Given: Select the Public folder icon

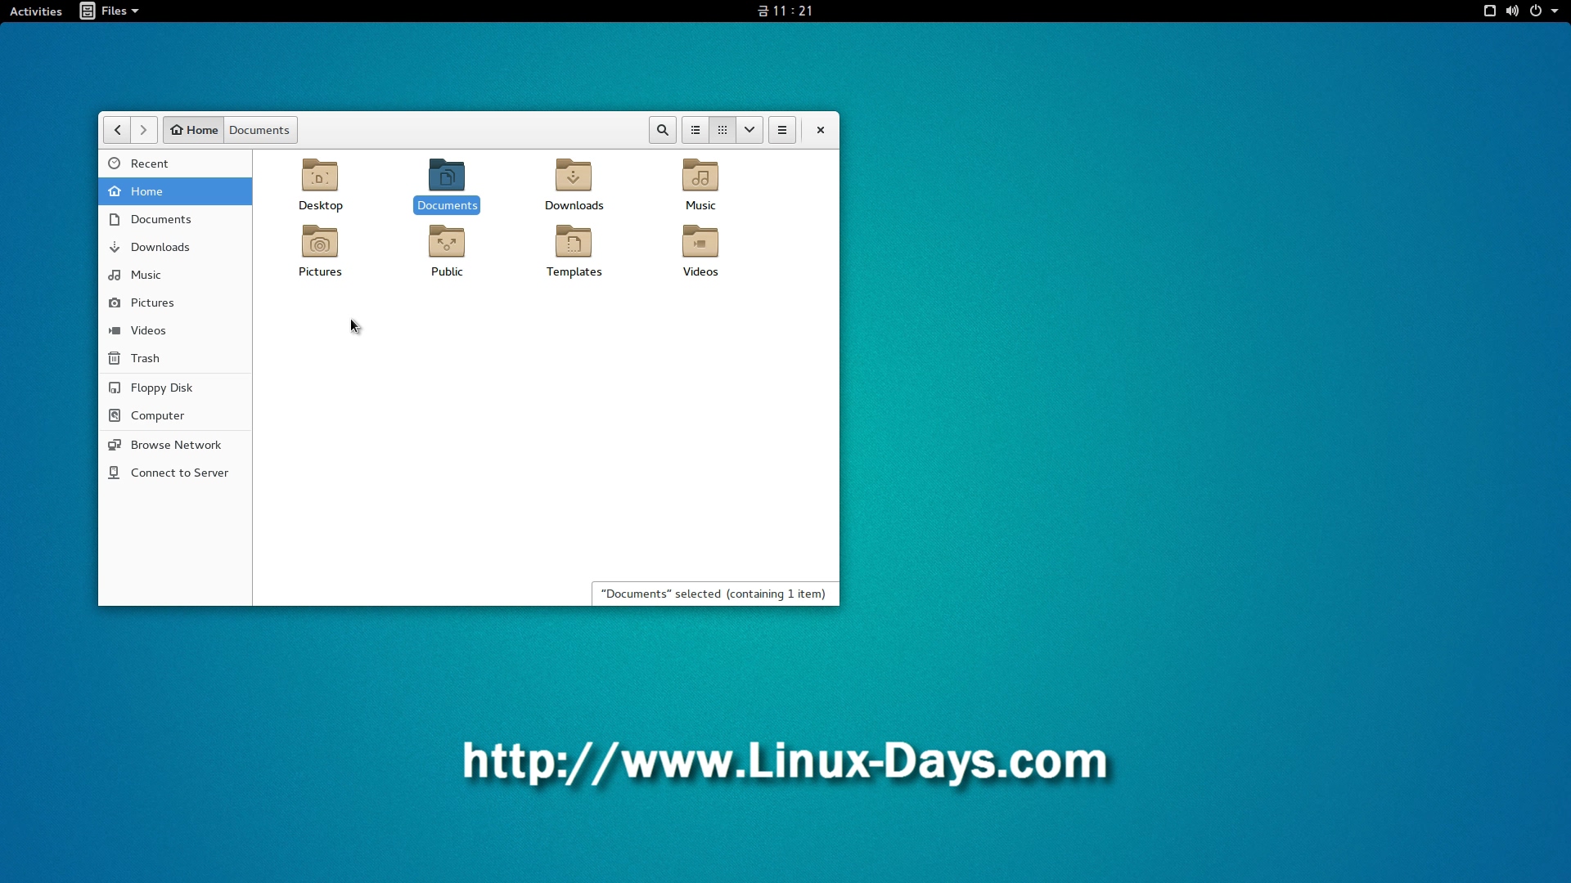Looking at the screenshot, I should pos(447,242).
